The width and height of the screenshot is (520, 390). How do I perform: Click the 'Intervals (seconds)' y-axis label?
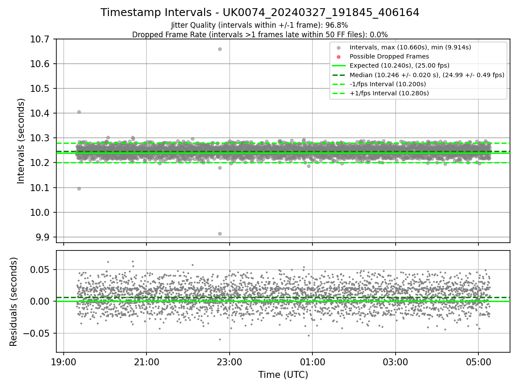click(x=21, y=141)
